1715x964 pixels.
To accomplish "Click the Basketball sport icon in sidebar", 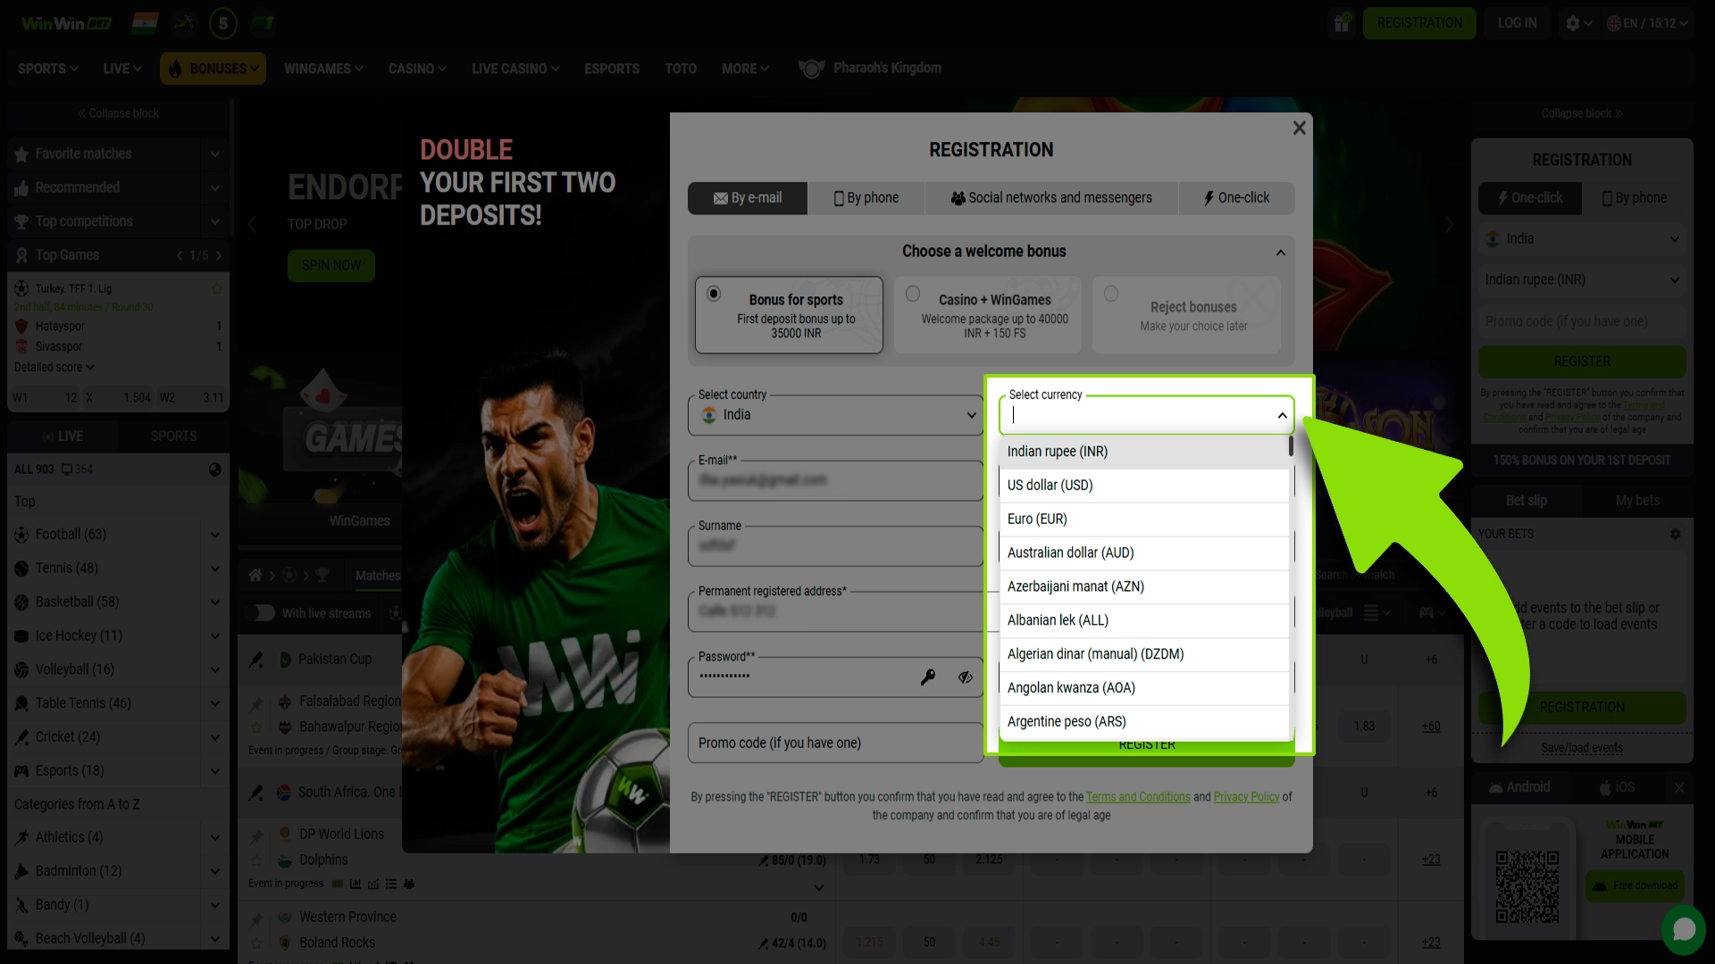I will [x=21, y=602].
